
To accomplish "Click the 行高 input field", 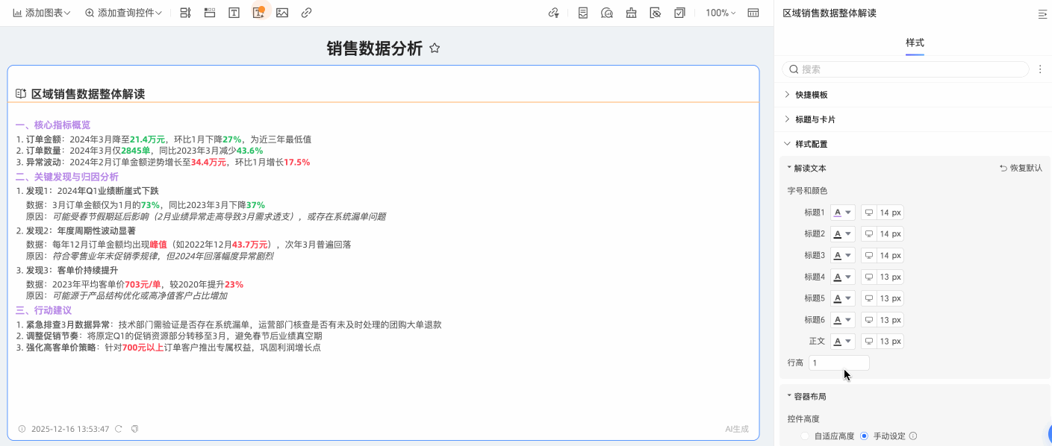I will coord(839,363).
